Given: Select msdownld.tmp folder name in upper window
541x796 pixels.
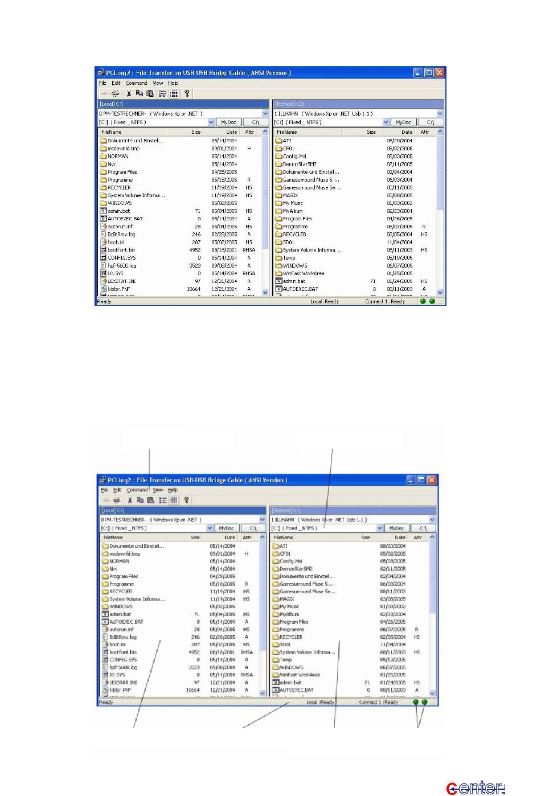Looking at the screenshot, I should (124, 148).
